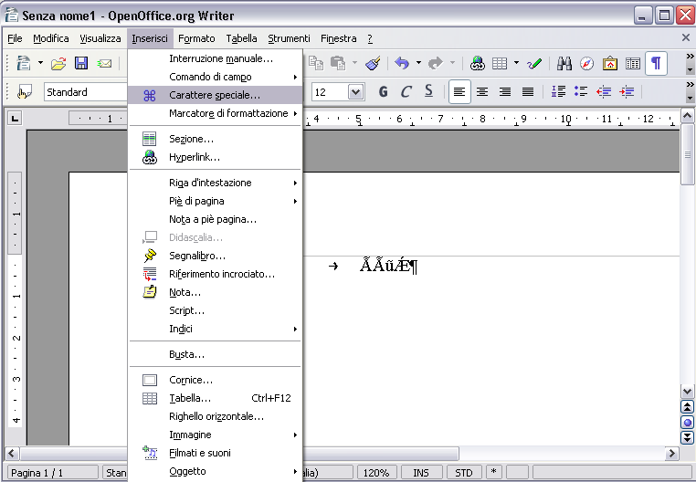The height and width of the screenshot is (482, 696).
Task: Open Styles and Formatting icon
Action: pyautogui.click(x=25, y=92)
